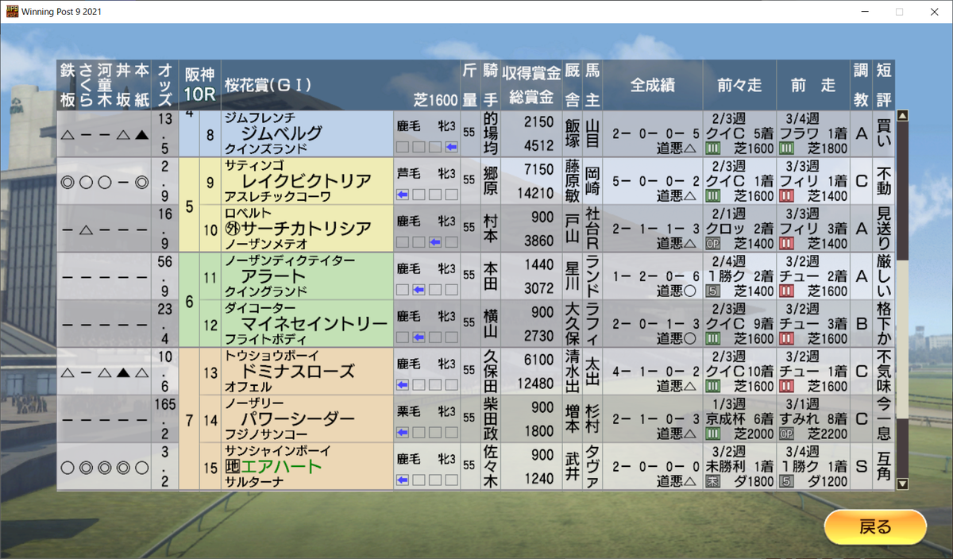The height and width of the screenshot is (559, 953).
Task: Click trainer 藤原敏 in レイクビクトリア's row
Action: click(573, 181)
